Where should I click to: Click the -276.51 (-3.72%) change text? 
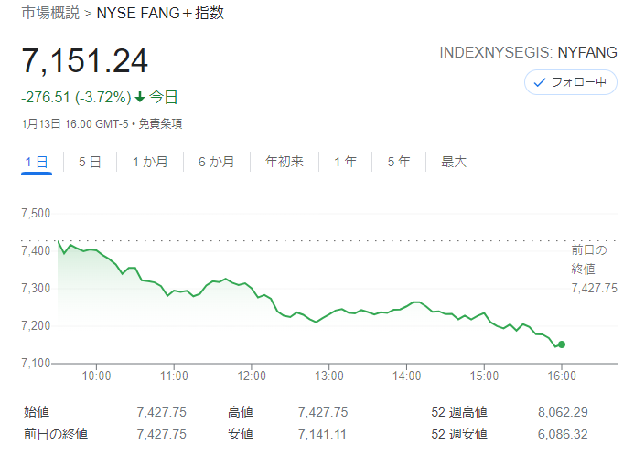pyautogui.click(x=77, y=97)
